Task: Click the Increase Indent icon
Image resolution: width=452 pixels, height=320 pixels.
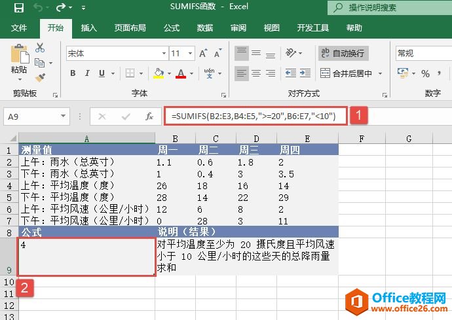Action: coord(303,73)
